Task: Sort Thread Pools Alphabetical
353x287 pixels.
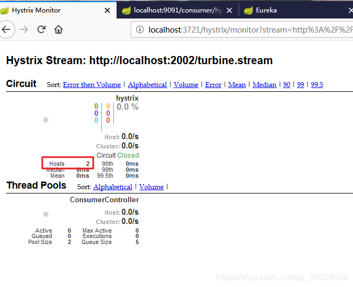Action: (113, 187)
